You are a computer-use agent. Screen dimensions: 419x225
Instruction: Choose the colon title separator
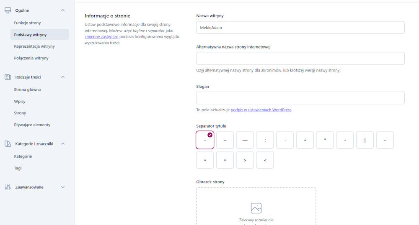pyautogui.click(x=265, y=140)
